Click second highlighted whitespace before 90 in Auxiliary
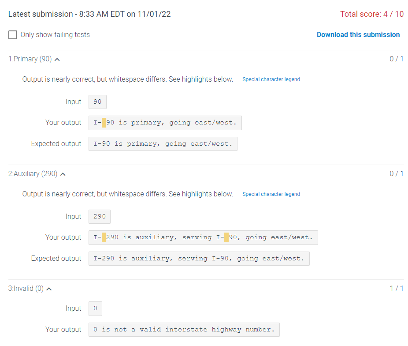The height and width of the screenshot is (346, 408). 226,237
